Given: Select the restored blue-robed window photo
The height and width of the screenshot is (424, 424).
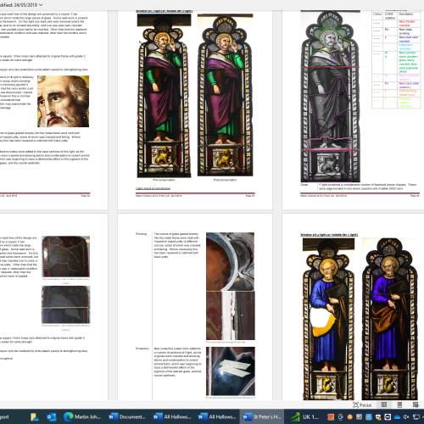Looking at the screenshot, I should pyautogui.click(x=390, y=319).
